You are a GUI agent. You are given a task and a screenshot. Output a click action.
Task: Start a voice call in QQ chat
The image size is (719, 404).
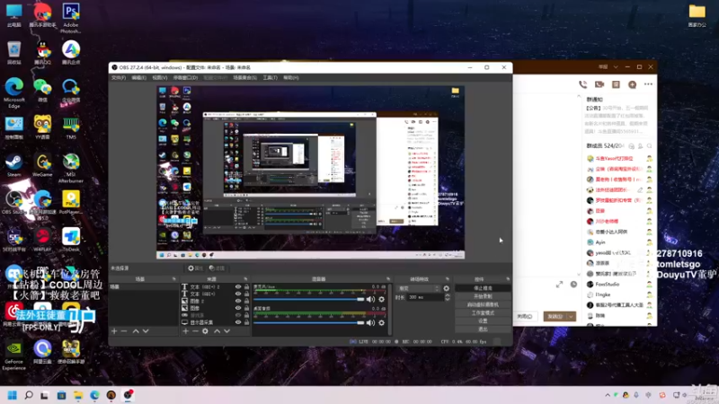tap(582, 84)
